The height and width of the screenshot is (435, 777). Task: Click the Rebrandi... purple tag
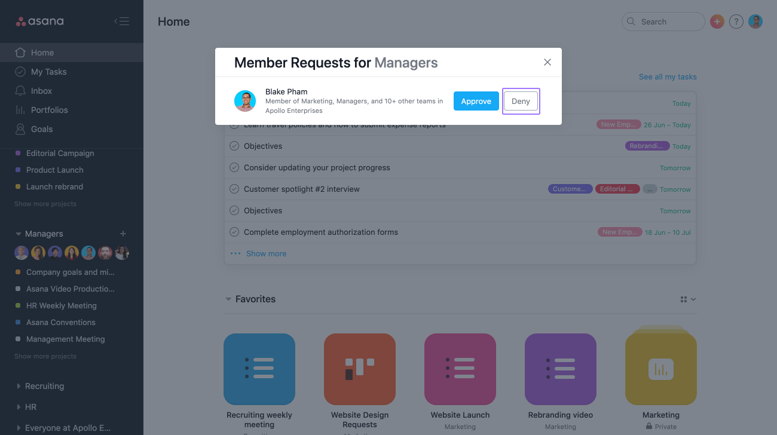(646, 146)
